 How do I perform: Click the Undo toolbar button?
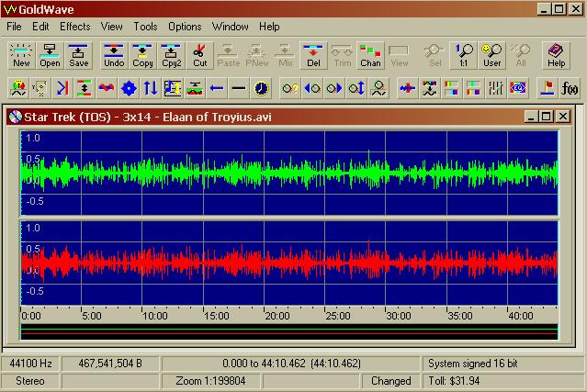point(114,55)
